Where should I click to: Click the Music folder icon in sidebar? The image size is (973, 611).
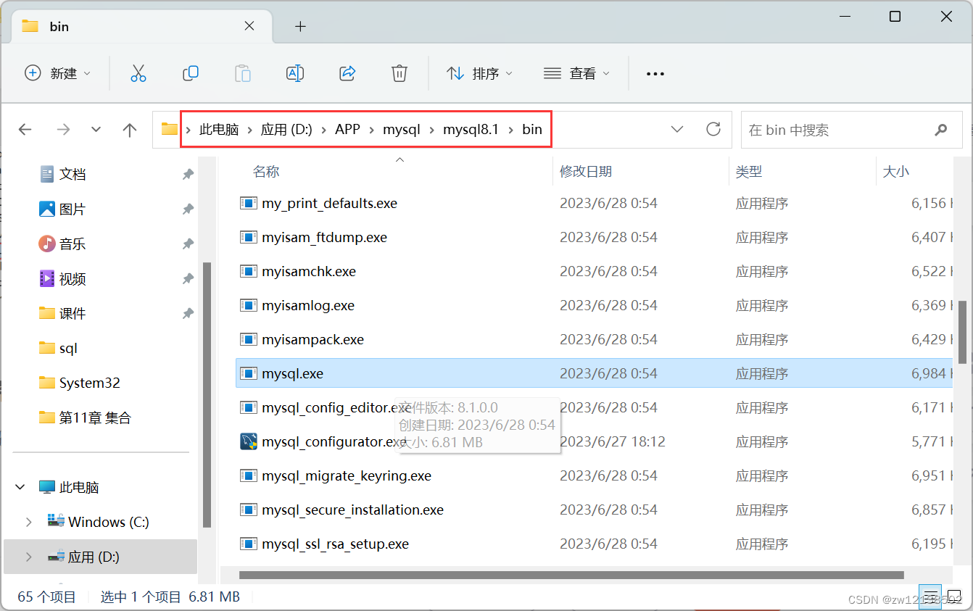[47, 244]
